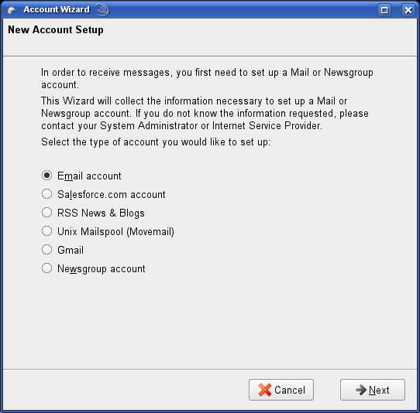
Task: Click the 'This Wizard will collect' paragraph
Action: coord(205,114)
